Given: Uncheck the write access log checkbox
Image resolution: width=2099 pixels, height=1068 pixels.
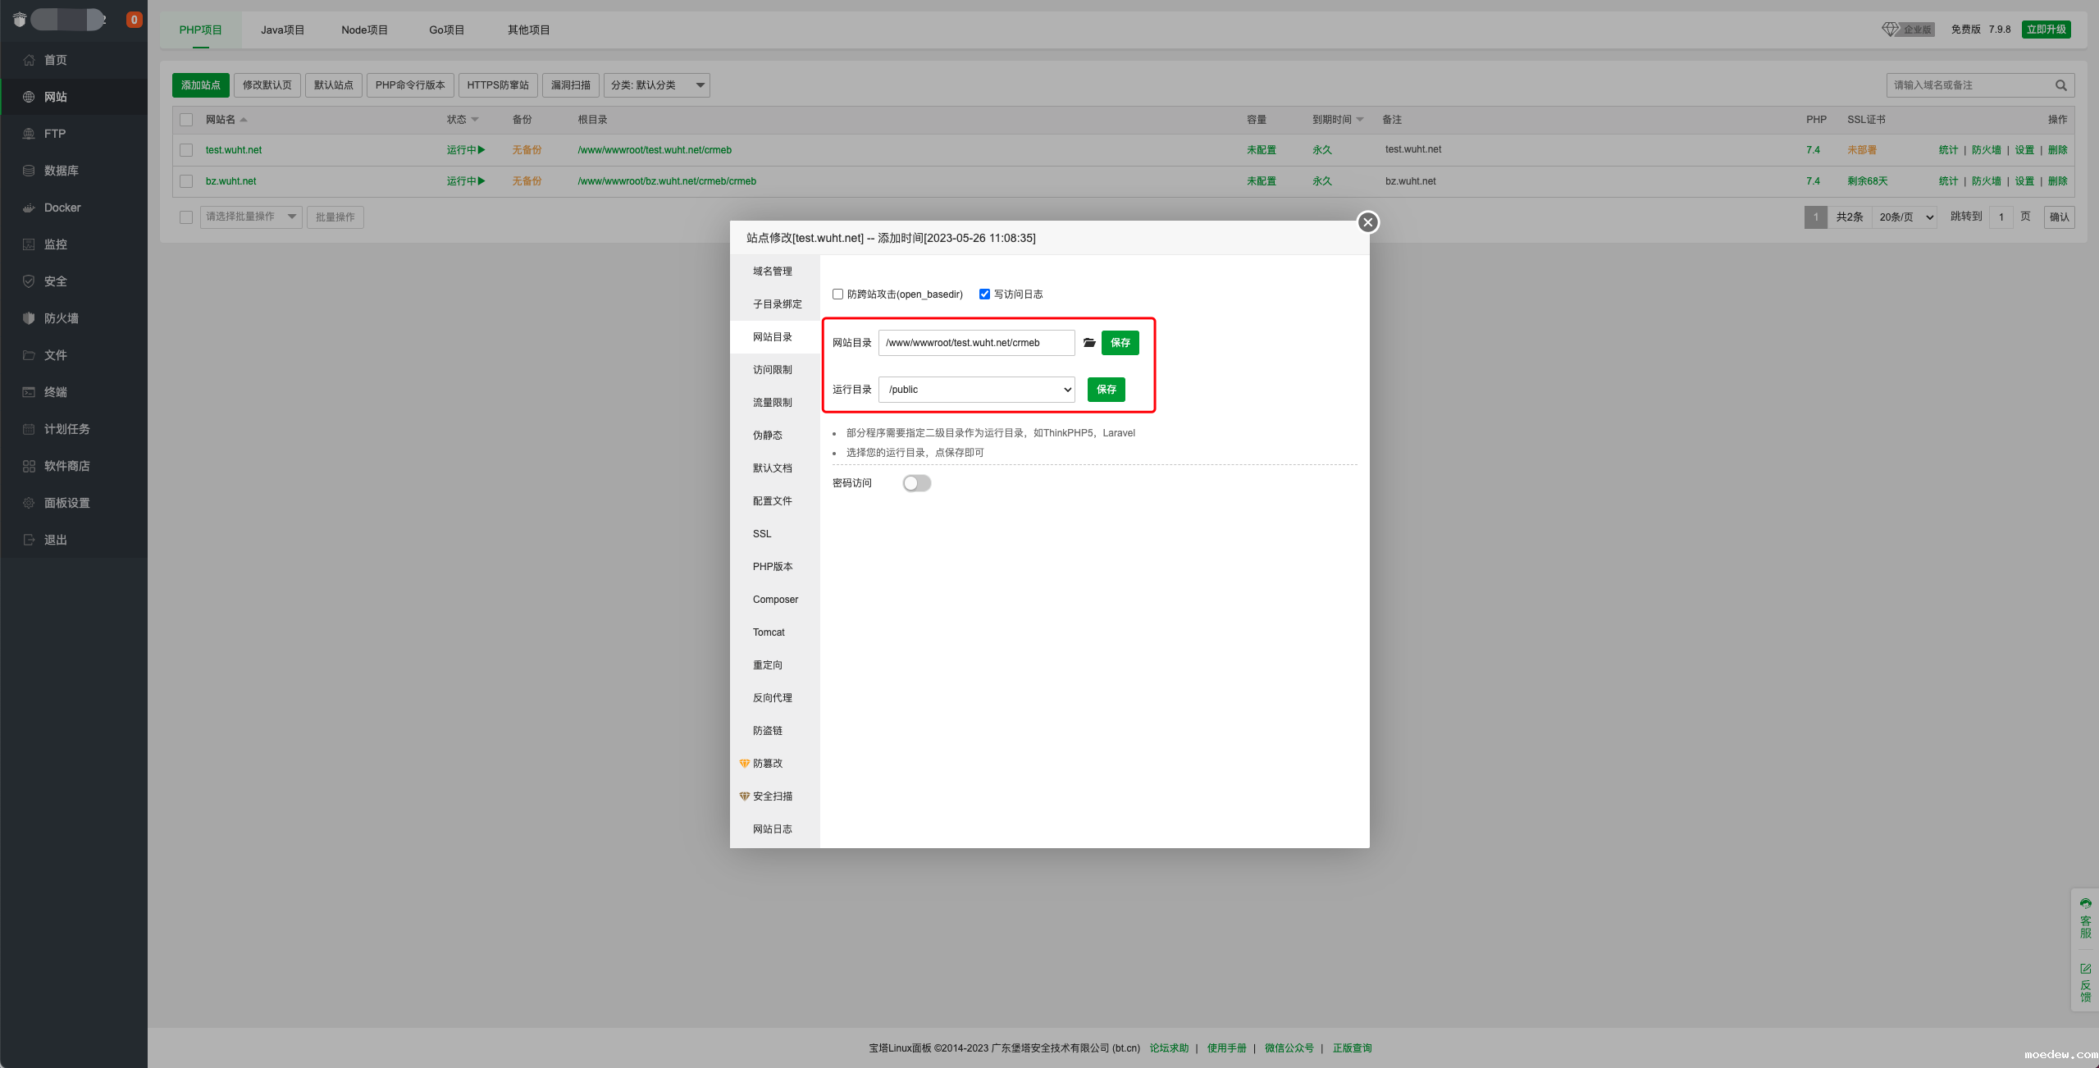Looking at the screenshot, I should pyautogui.click(x=984, y=294).
